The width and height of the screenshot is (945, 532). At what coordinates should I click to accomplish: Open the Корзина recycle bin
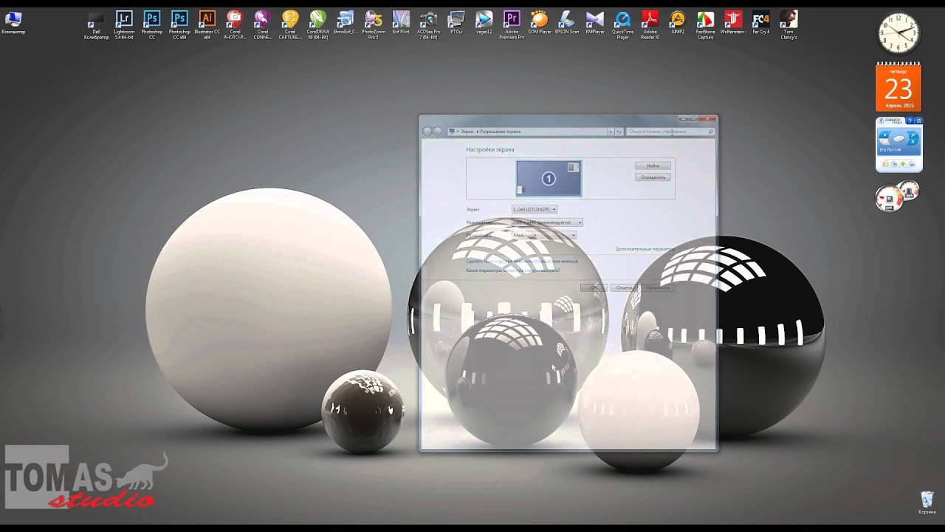click(927, 502)
